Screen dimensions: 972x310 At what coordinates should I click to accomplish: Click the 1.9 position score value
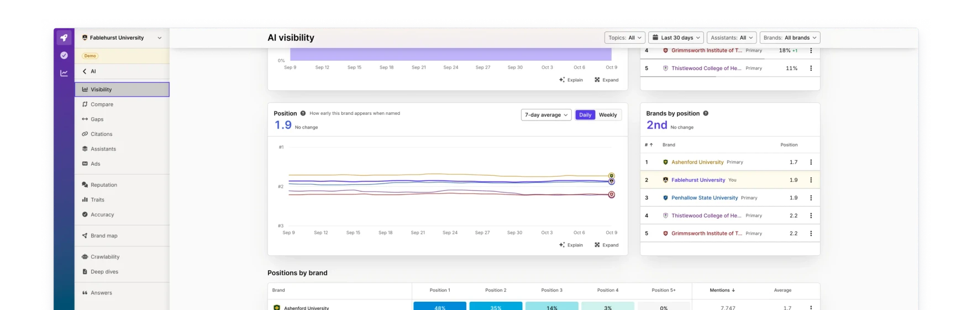tap(283, 125)
